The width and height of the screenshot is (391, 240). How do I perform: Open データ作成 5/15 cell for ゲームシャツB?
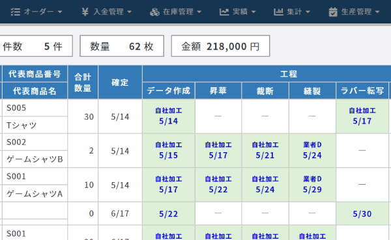pyautogui.click(x=169, y=151)
